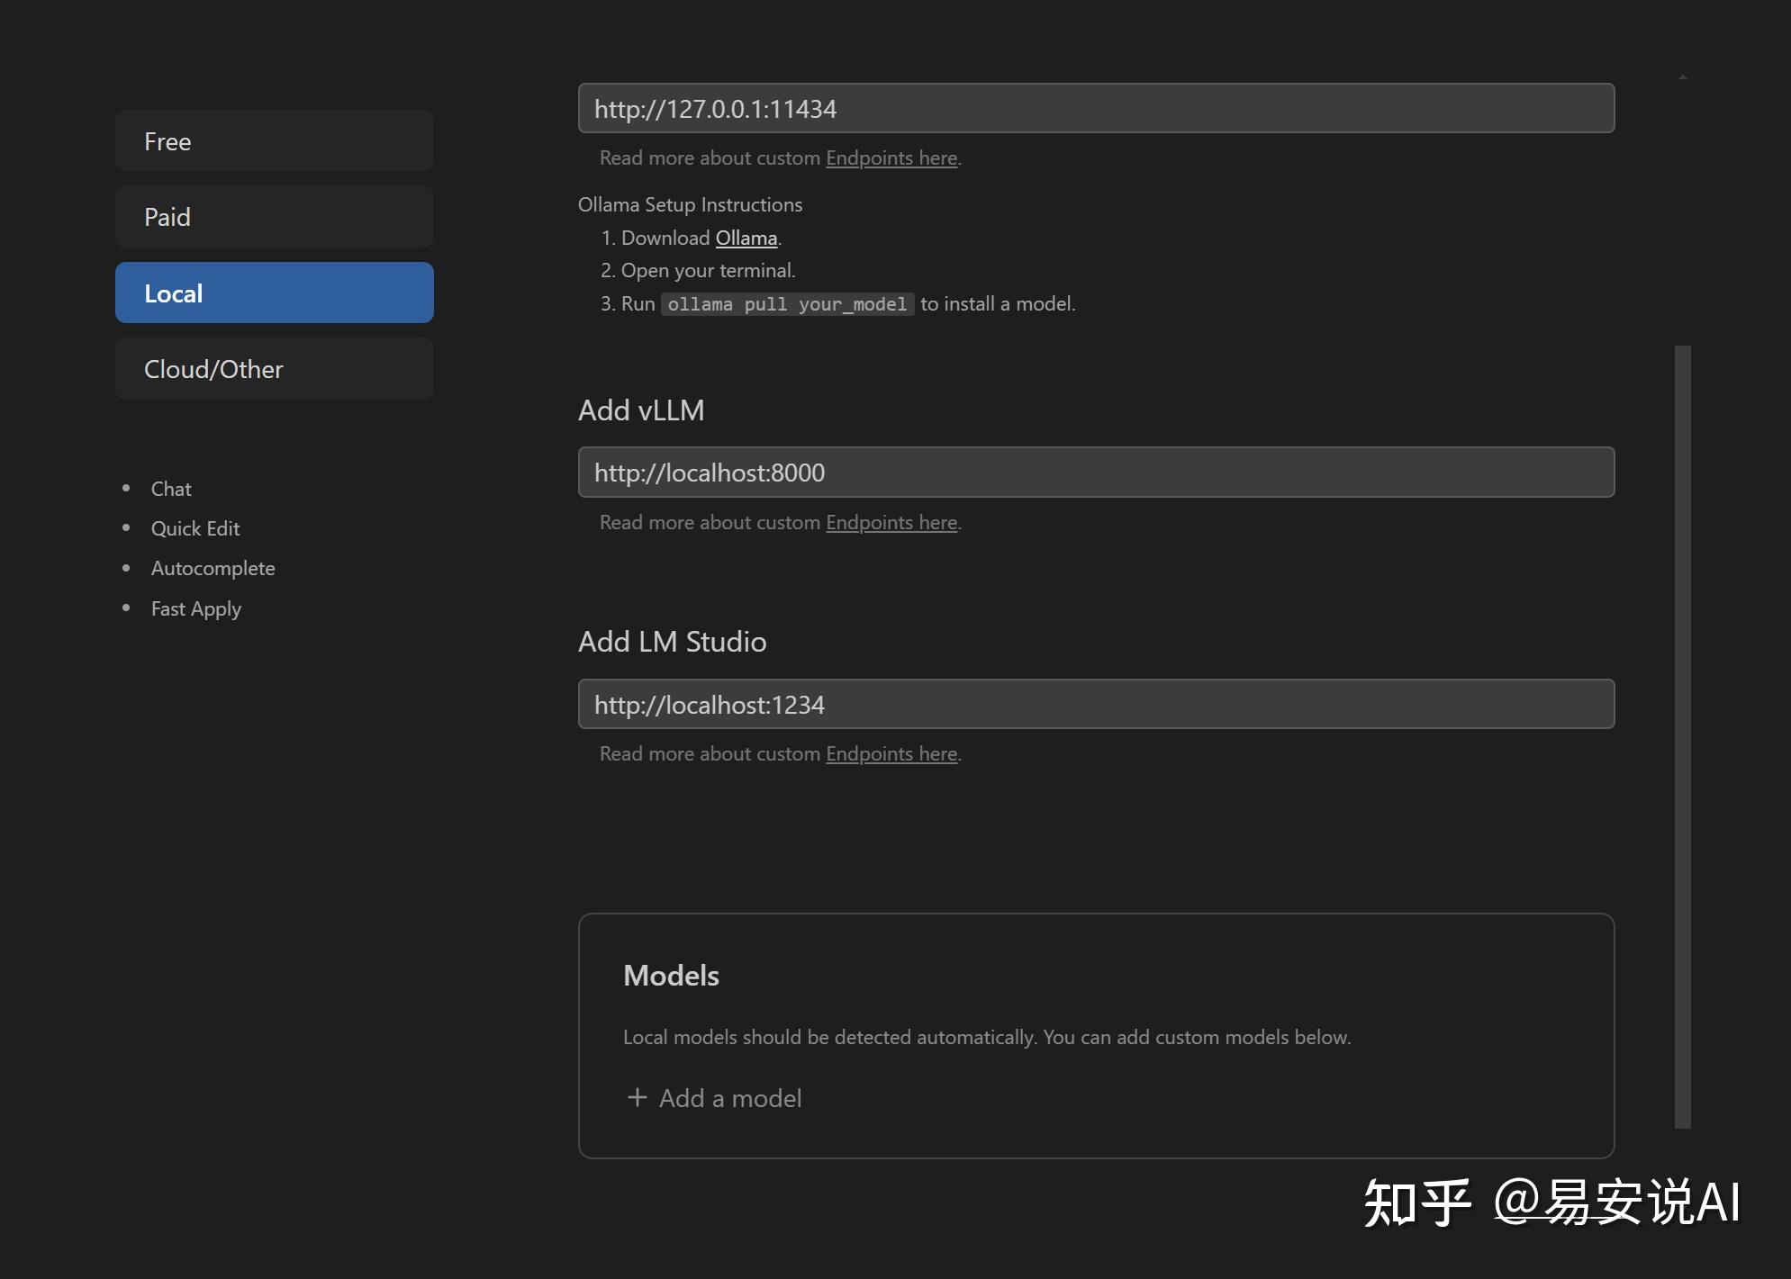Focus the vLLM endpoint field localhost:8000
Screen dimensions: 1791x1279
click(1095, 473)
